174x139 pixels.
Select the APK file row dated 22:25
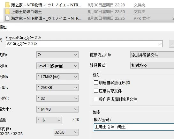tap(89, 18)
